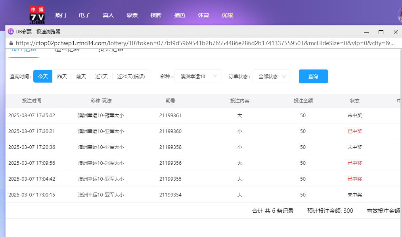
Task: Minimize the DB彩票 browser window
Action: pyautogui.click(x=367, y=32)
